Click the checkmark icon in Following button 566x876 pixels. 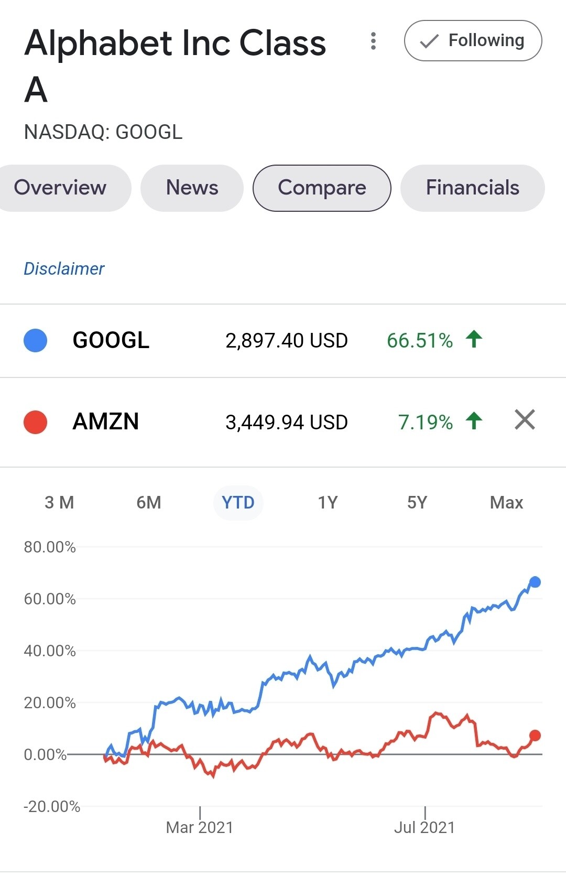[430, 40]
